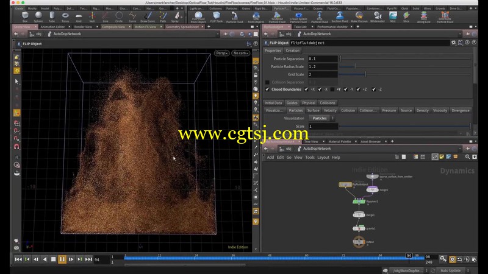The image size is (488, 274).
Task: Open the Velocity visualization tab
Action: [x=330, y=110]
